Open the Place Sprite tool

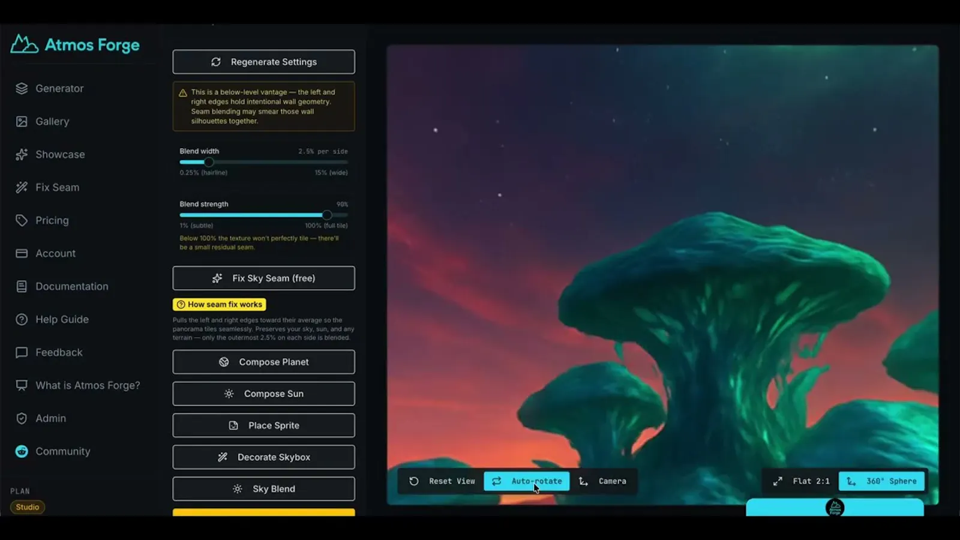(264, 425)
